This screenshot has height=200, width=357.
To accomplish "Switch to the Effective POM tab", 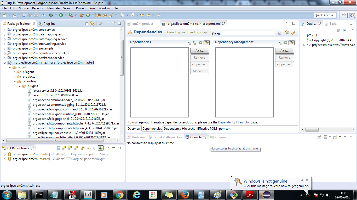I will pyautogui.click(x=207, y=129).
